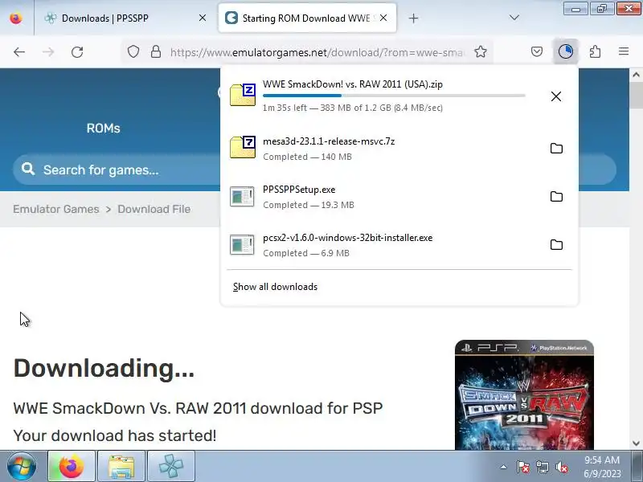Click the emulatorgames.net URL field
The width and height of the screenshot is (643, 482).
pyautogui.click(x=317, y=52)
